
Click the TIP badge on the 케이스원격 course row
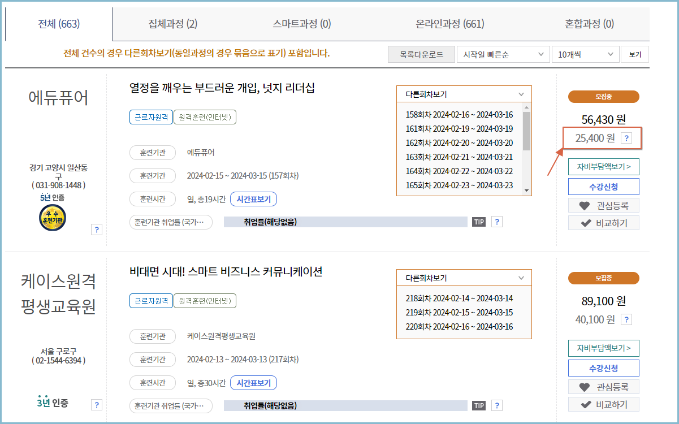pyautogui.click(x=478, y=405)
